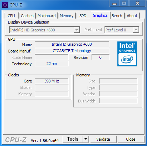This screenshot has width=147, height=146.
Task: Select the SPD tab
Action: point(83,16)
